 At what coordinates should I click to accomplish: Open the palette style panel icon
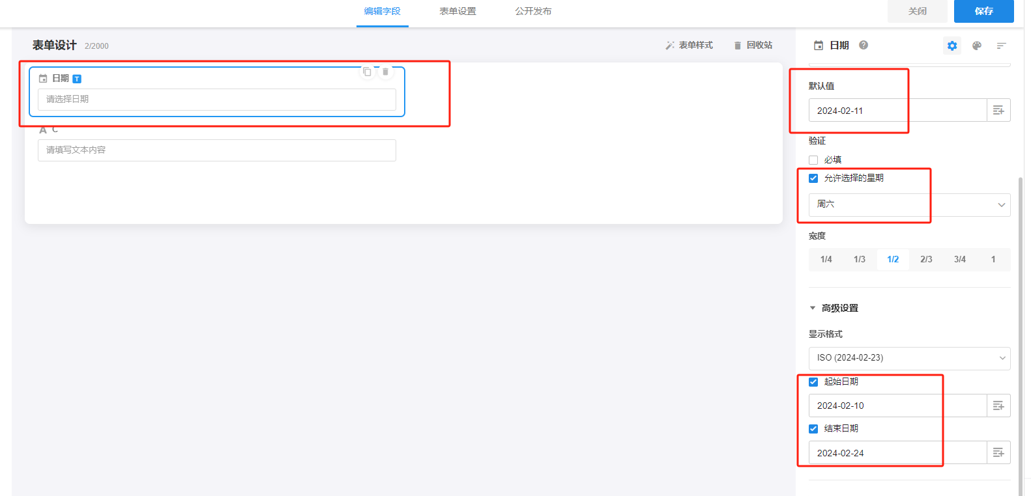point(977,46)
